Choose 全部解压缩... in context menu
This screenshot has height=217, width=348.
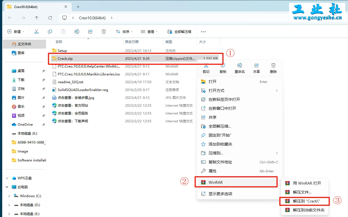pos(240,126)
